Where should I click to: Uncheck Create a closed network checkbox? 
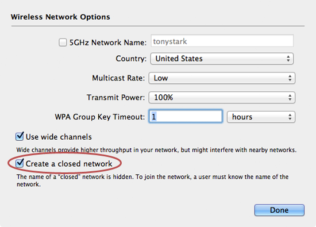pos(20,163)
